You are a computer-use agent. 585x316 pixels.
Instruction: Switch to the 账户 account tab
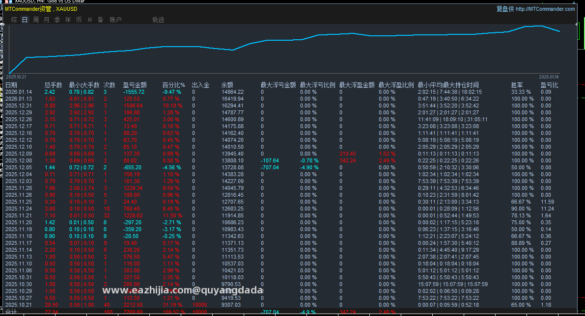point(115,20)
